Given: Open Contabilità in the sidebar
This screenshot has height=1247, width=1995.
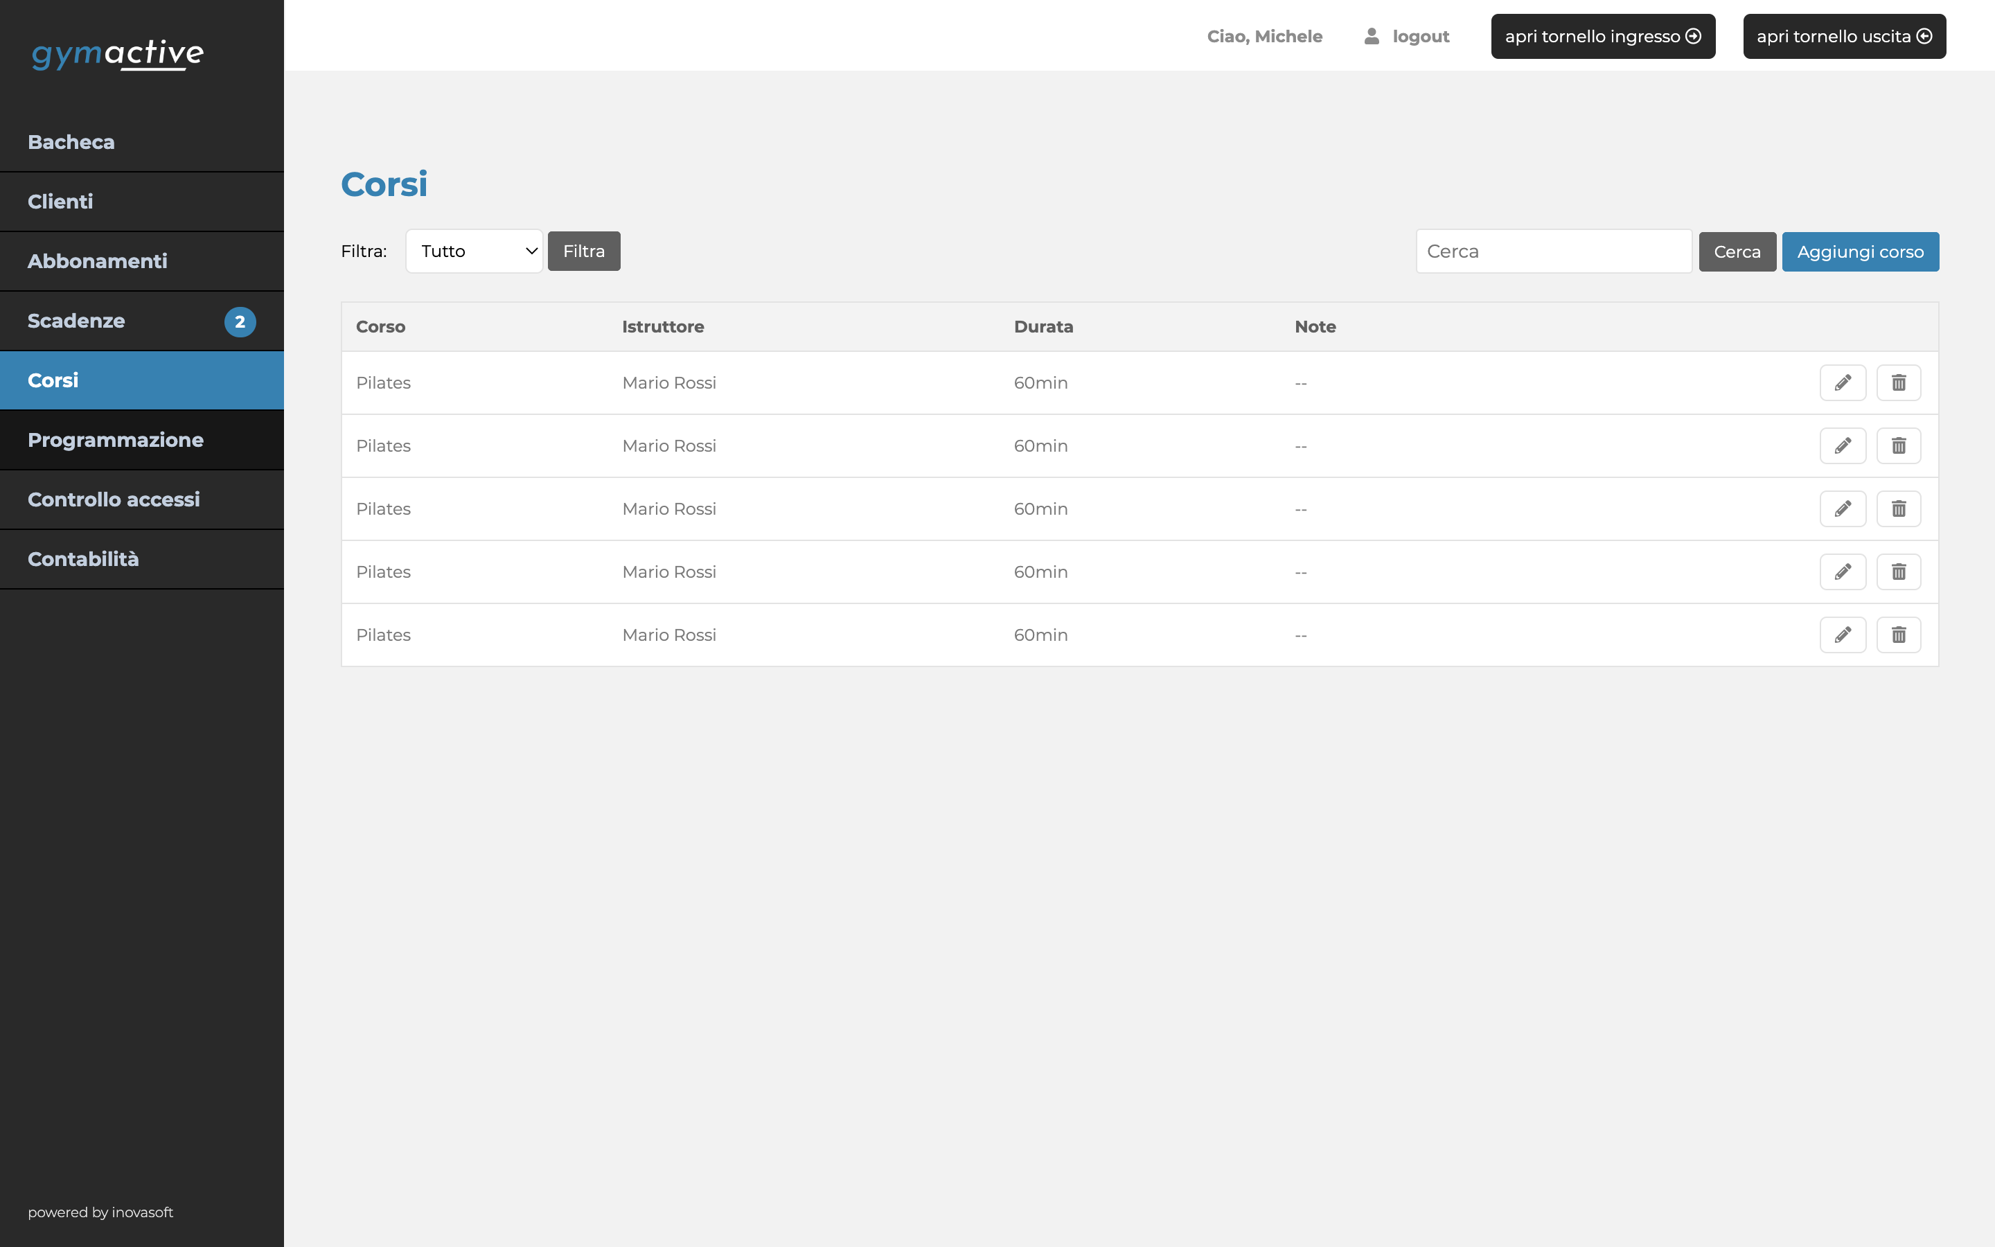Looking at the screenshot, I should (142, 559).
